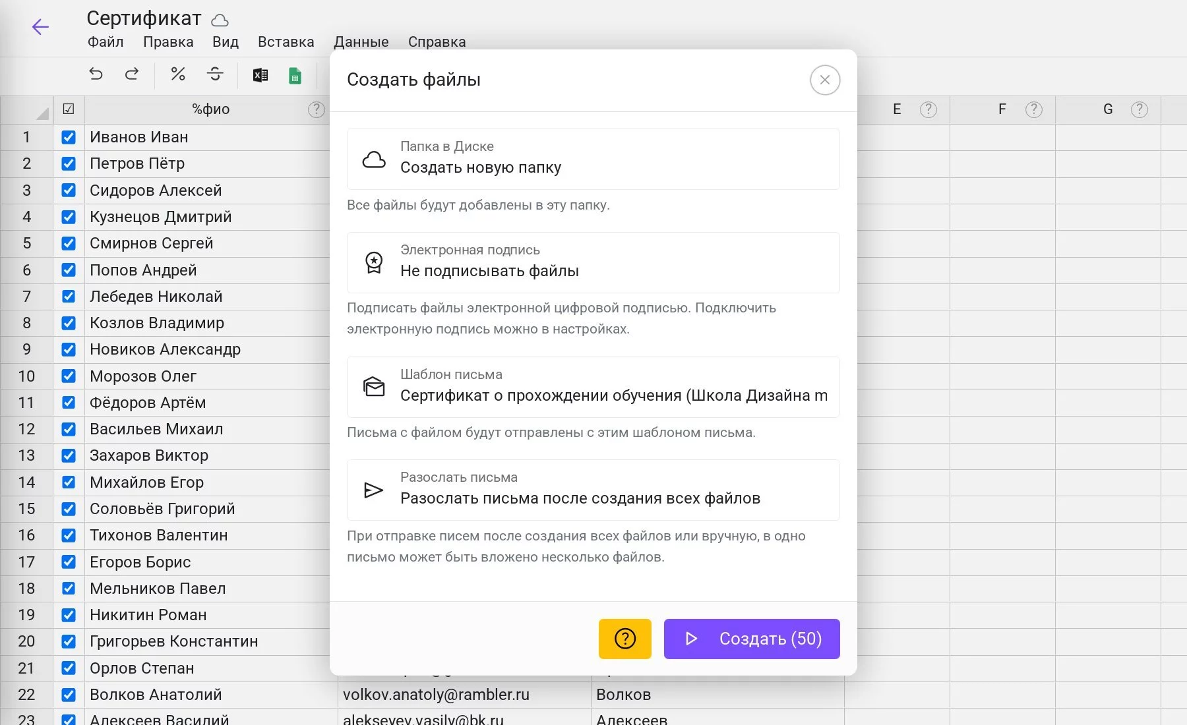The width and height of the screenshot is (1187, 725).
Task: Open help for column F
Action: 1034,109
